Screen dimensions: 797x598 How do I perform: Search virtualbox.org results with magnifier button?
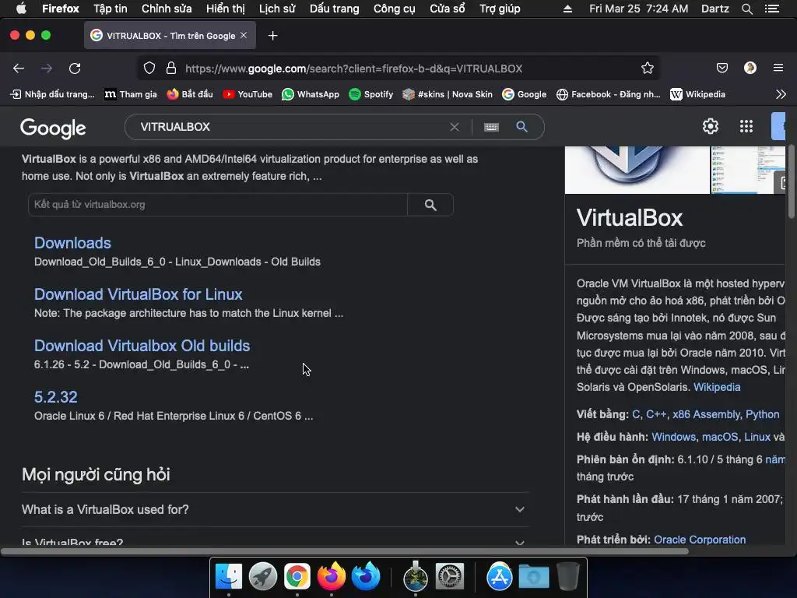(430, 205)
